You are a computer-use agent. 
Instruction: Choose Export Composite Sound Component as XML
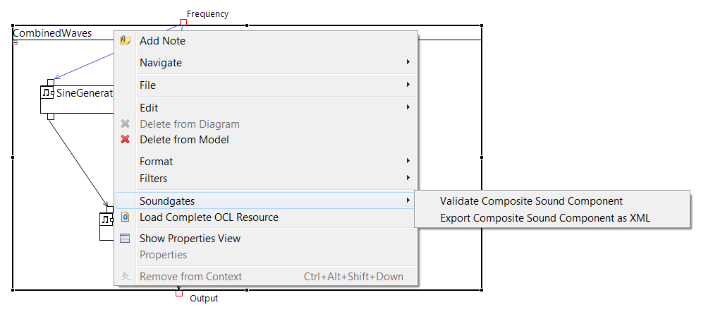click(545, 218)
